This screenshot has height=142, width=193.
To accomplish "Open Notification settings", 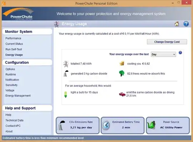I will pos(12,80).
